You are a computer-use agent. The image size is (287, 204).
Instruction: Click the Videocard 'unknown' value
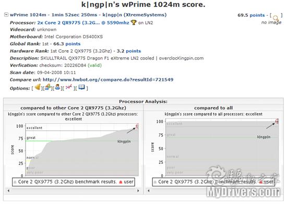[x=46, y=29]
